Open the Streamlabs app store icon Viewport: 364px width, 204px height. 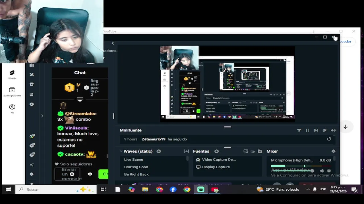[32, 84]
